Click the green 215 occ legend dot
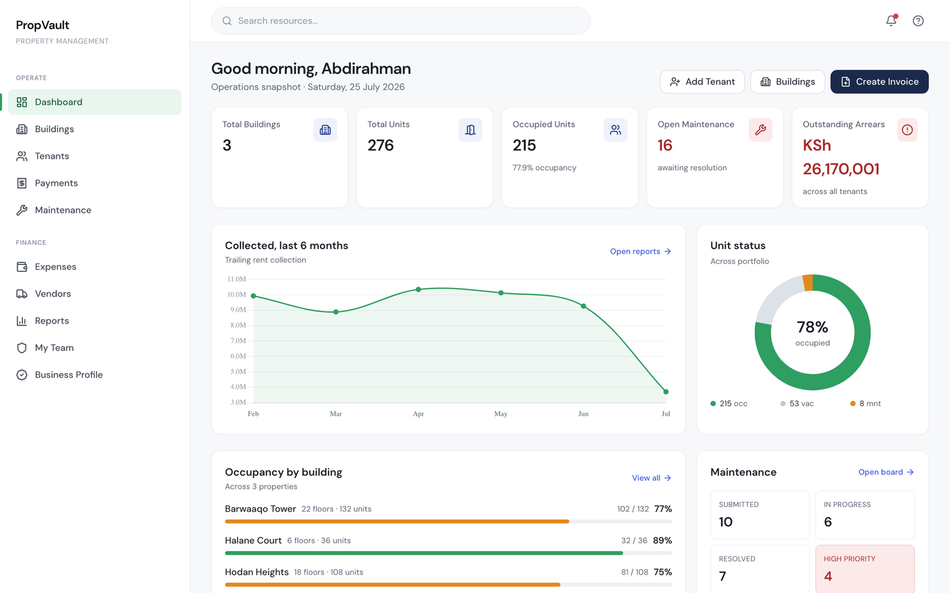 point(713,404)
